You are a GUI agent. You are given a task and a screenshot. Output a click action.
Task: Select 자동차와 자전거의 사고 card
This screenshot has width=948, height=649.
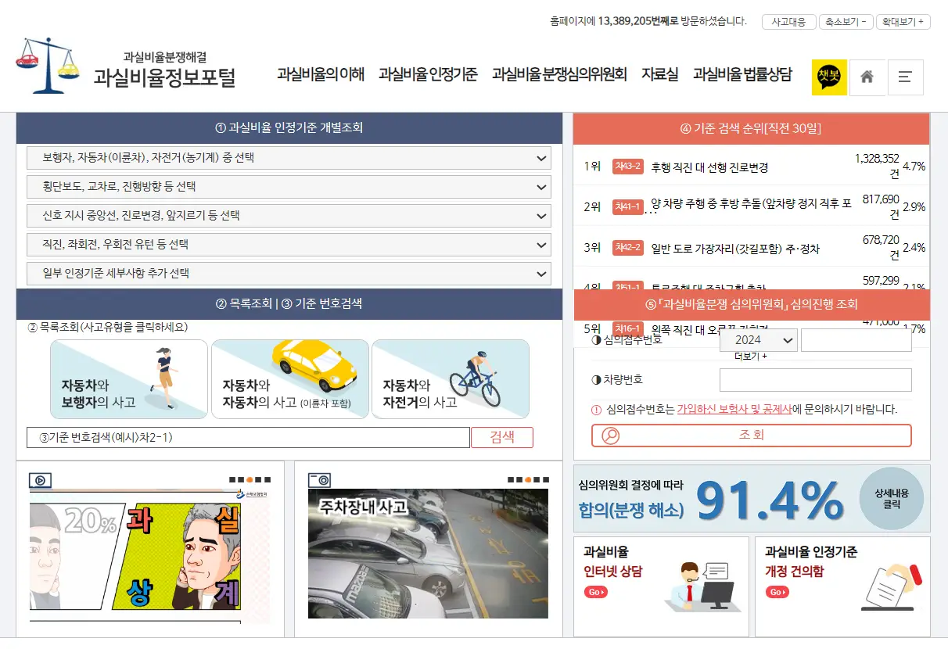coord(451,379)
